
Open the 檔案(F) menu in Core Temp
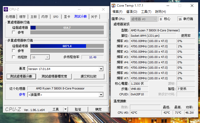point(117,12)
